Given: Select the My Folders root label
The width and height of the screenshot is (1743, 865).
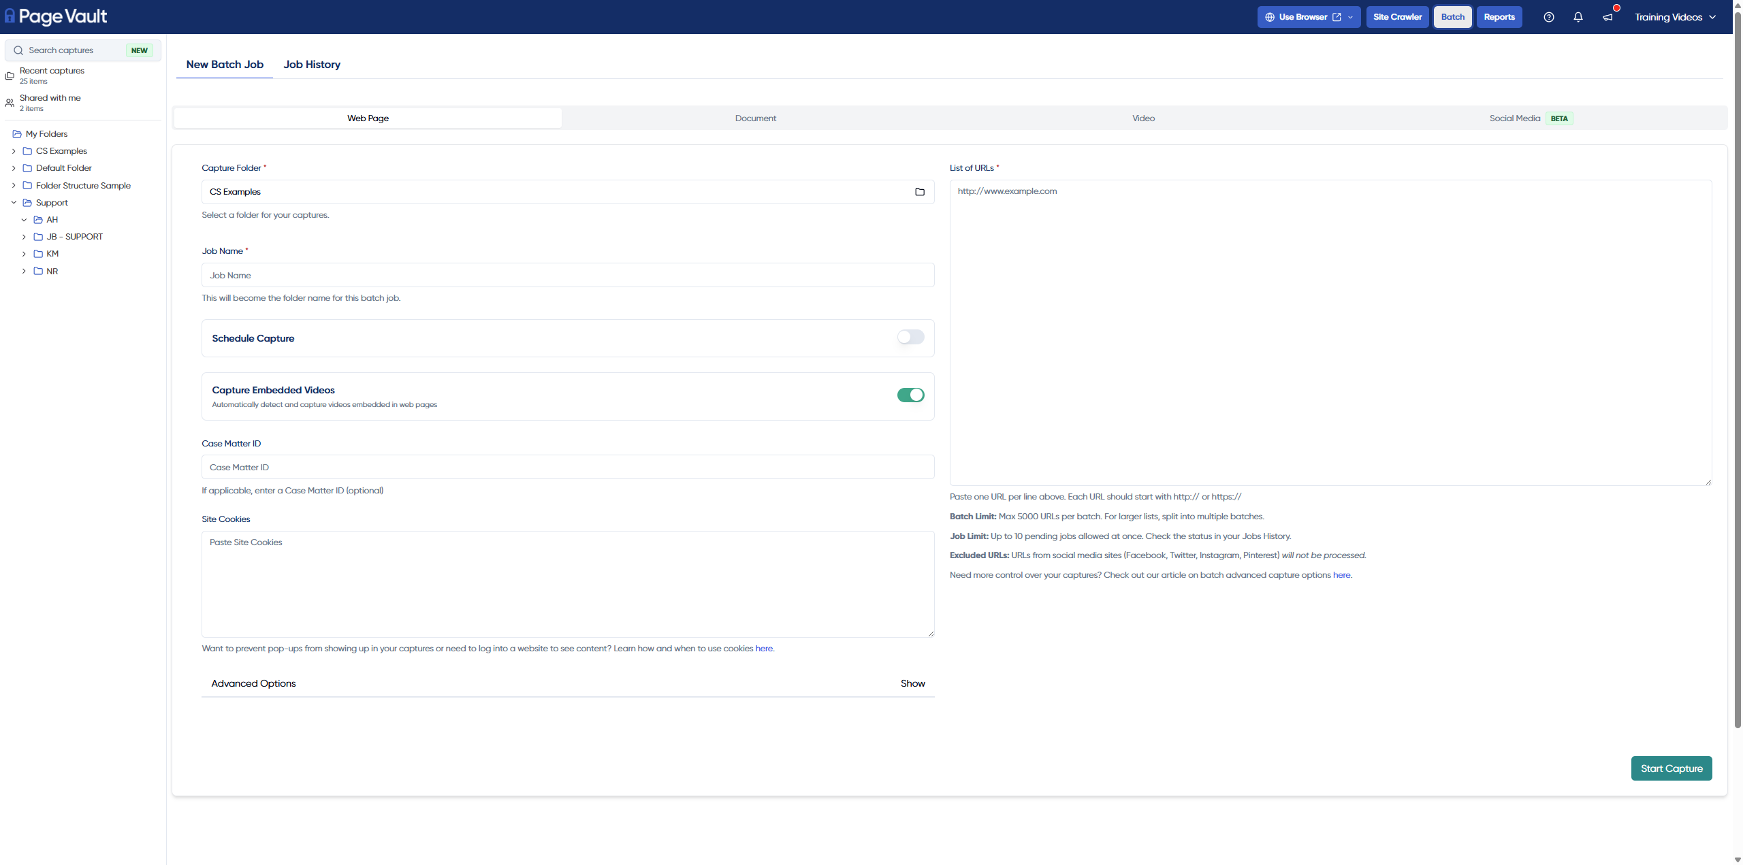Looking at the screenshot, I should 46,134.
